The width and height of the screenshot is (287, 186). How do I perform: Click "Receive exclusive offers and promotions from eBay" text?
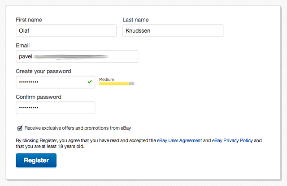point(78,128)
